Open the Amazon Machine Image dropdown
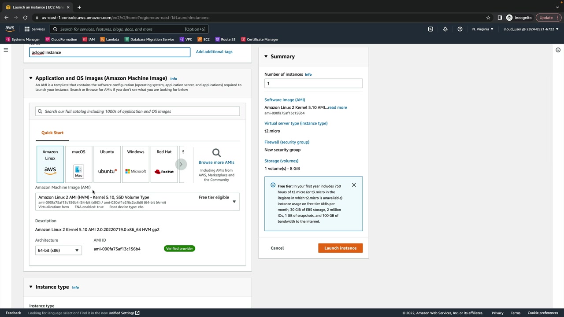 [x=137, y=202]
